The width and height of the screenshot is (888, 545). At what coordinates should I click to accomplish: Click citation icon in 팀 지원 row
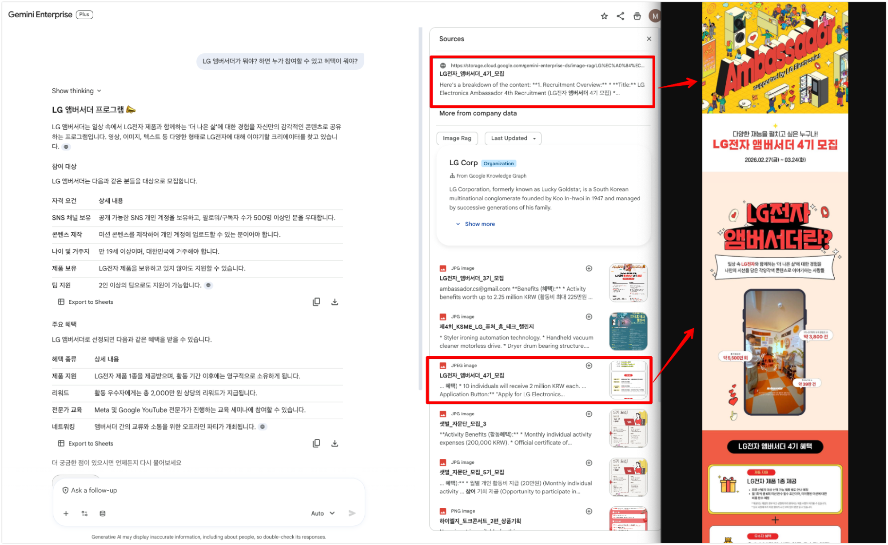point(208,286)
